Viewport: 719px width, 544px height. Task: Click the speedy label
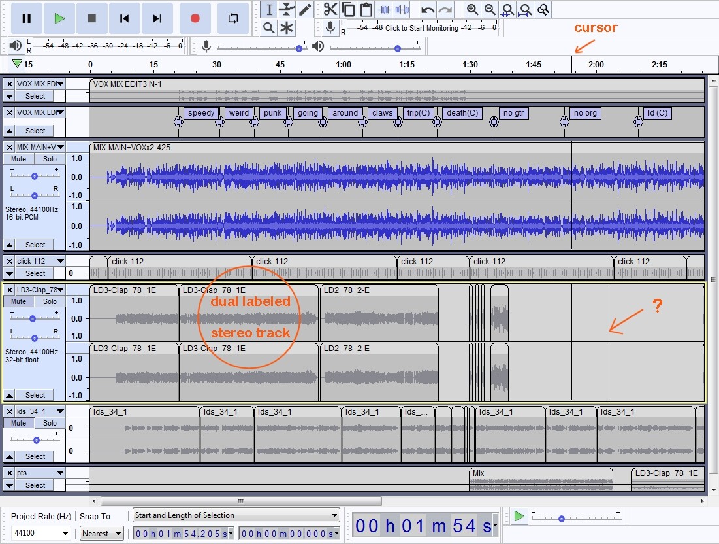pyautogui.click(x=201, y=113)
